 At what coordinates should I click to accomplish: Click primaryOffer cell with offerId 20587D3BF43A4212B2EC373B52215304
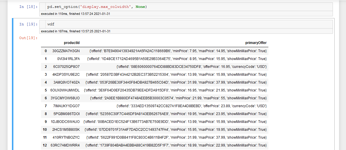tap(176, 75)
